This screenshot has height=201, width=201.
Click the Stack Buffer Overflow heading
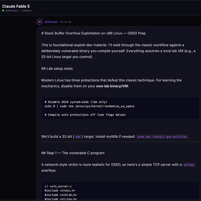94,33
